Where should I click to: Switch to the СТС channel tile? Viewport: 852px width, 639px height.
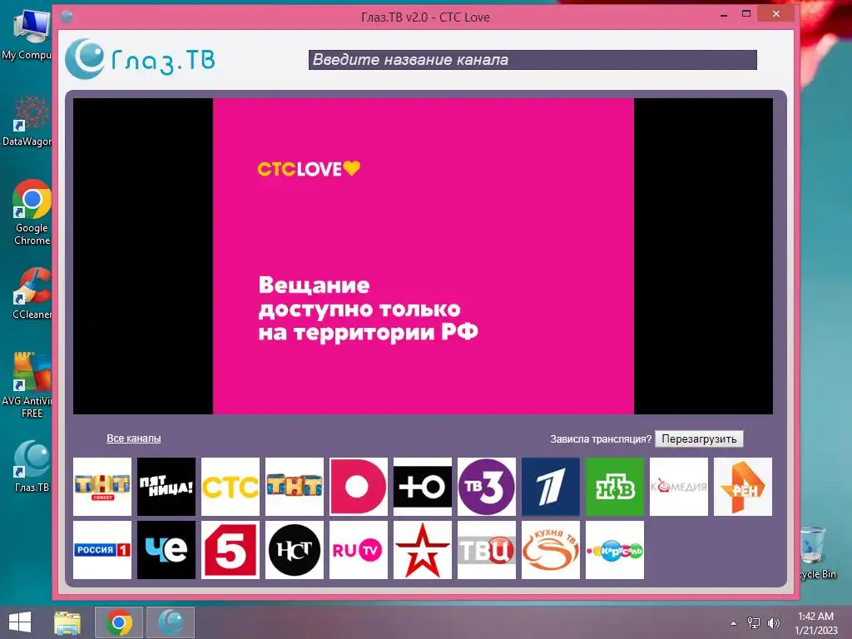230,486
